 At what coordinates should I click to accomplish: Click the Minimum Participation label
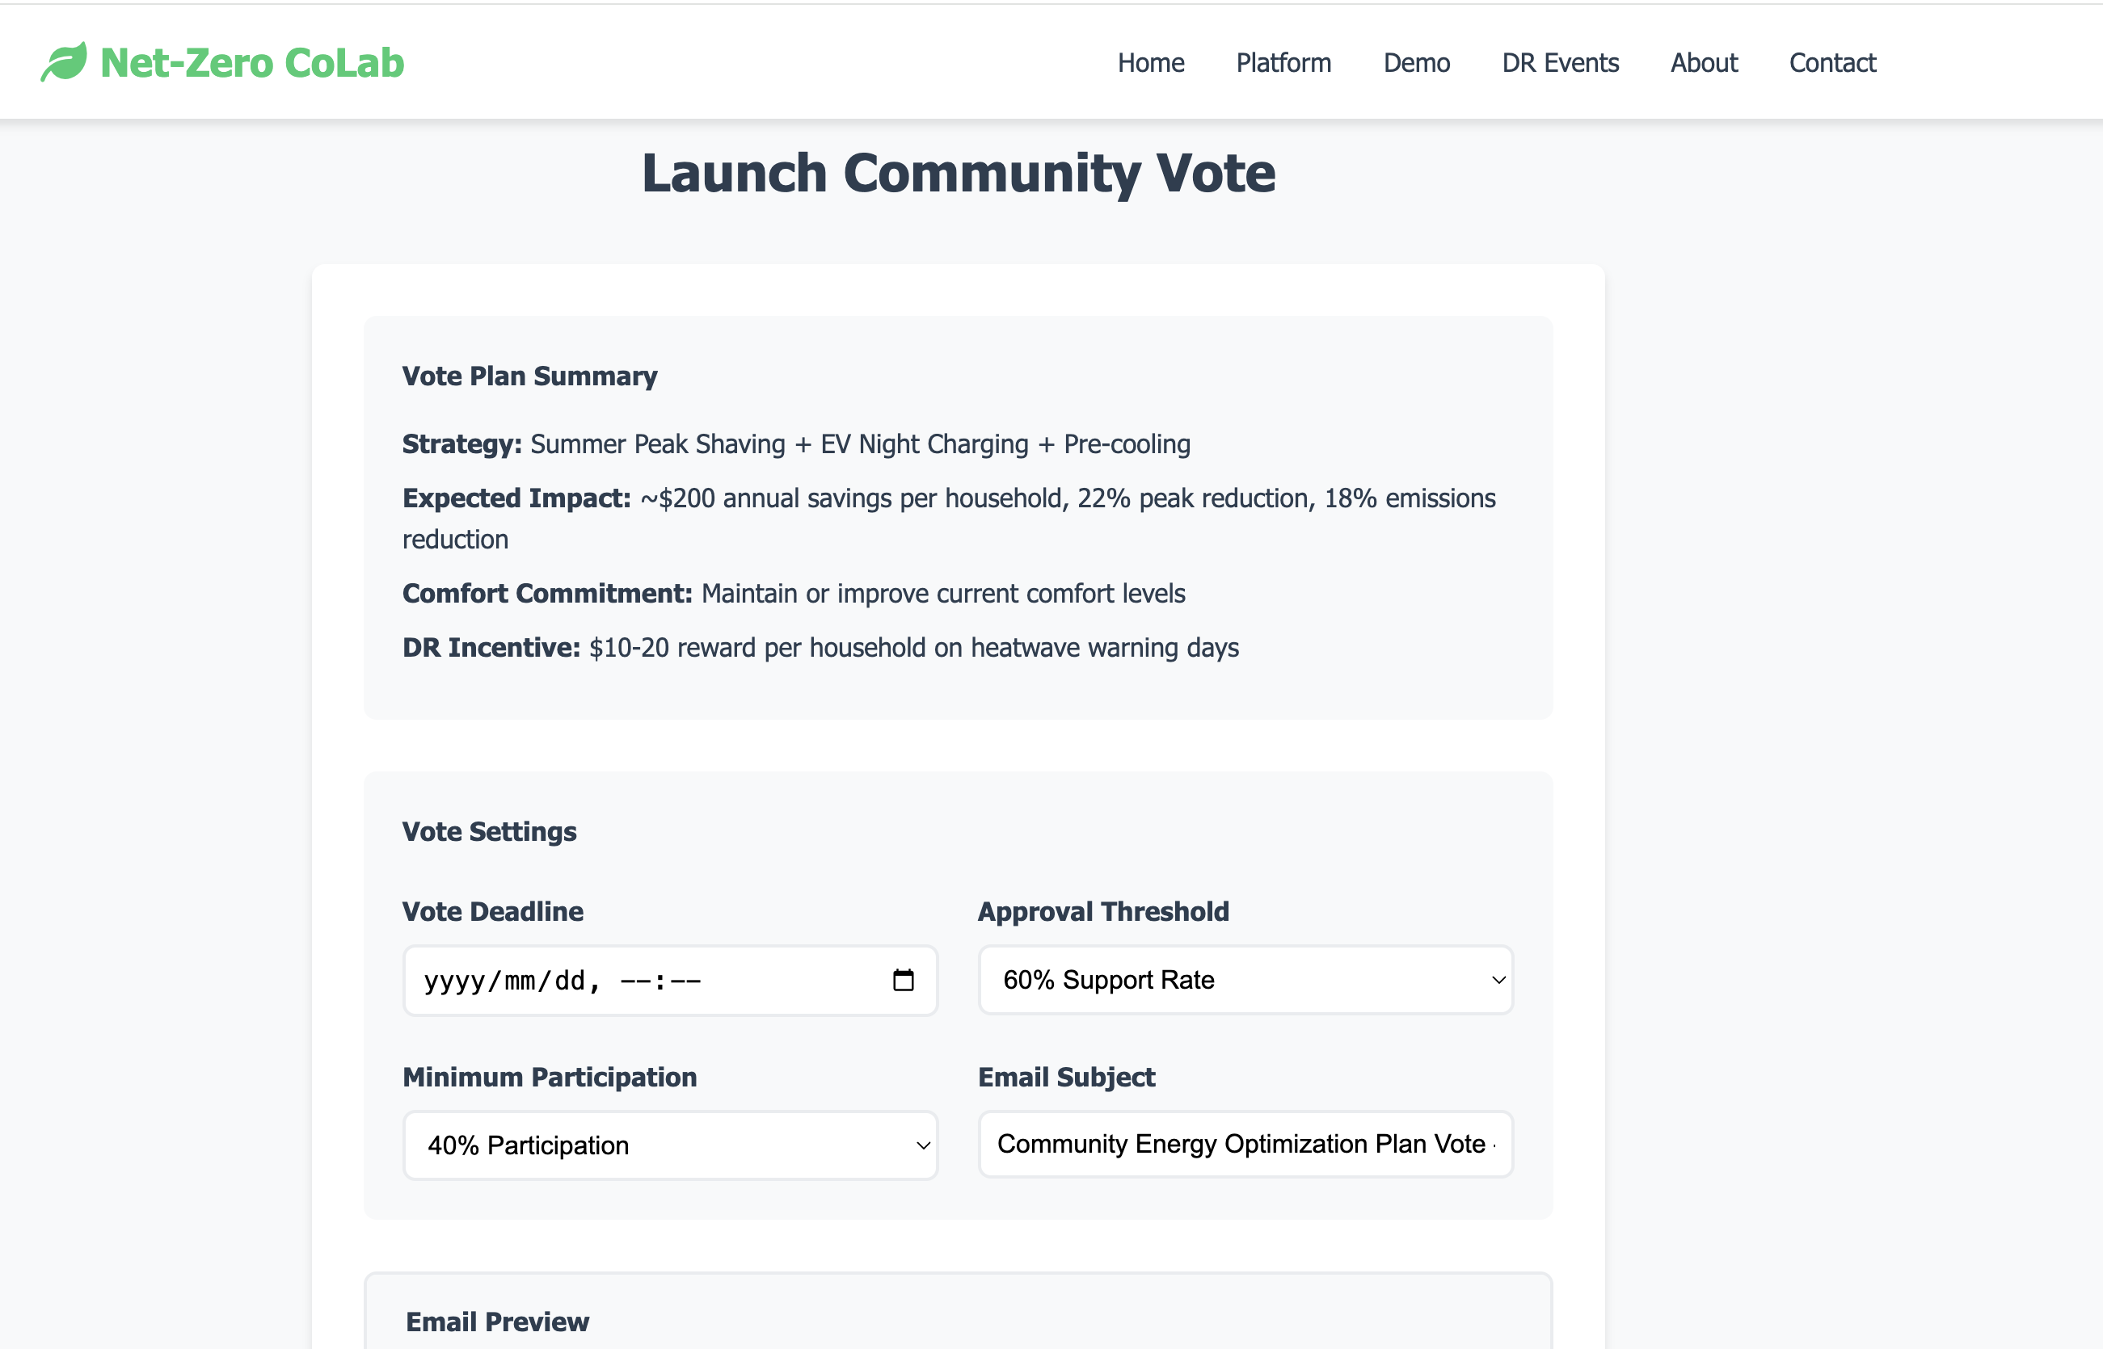(550, 1077)
